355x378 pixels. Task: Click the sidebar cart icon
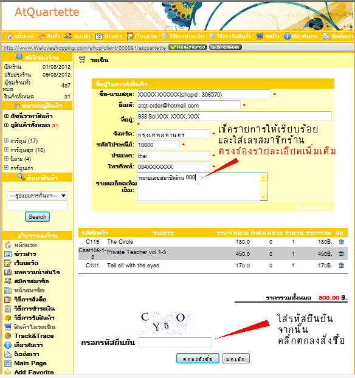(8, 327)
